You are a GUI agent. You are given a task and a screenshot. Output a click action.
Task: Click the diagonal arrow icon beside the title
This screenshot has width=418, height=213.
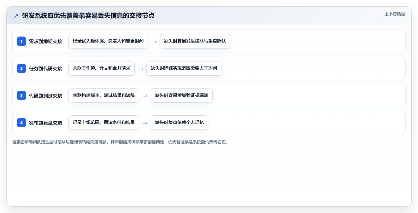(16, 15)
